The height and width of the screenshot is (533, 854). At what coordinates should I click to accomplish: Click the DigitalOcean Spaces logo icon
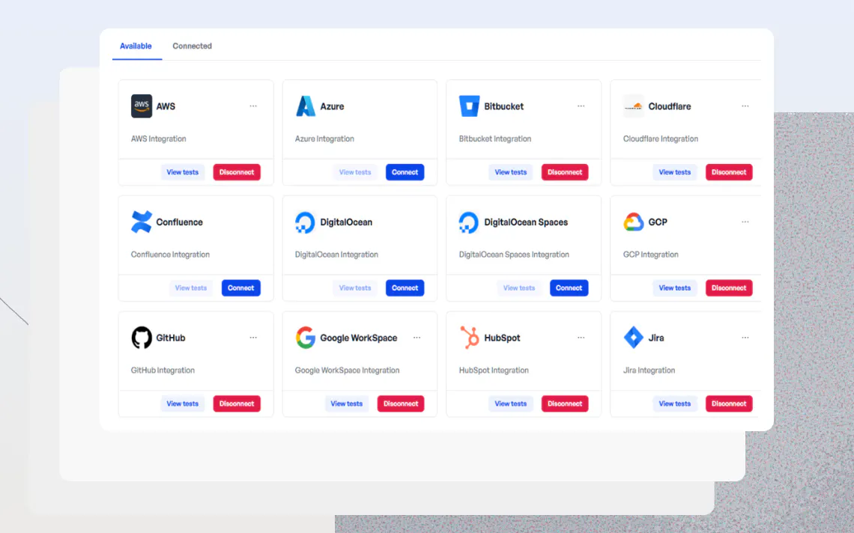[468, 222]
